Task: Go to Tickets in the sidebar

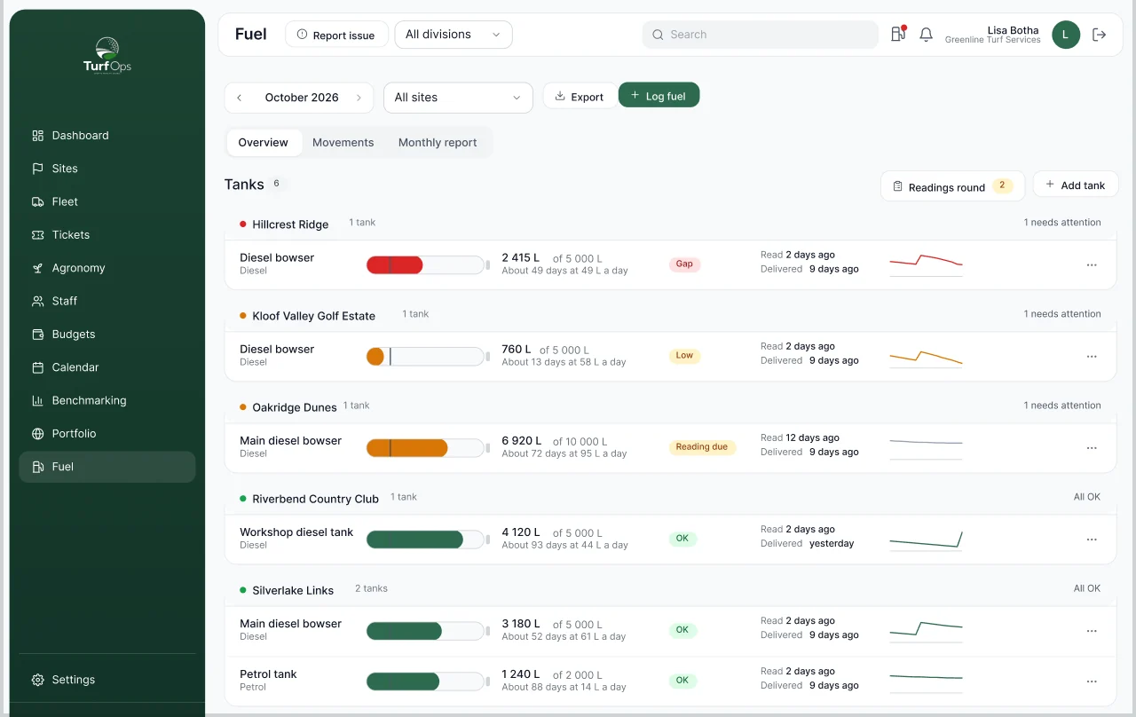Action: [x=107, y=235]
